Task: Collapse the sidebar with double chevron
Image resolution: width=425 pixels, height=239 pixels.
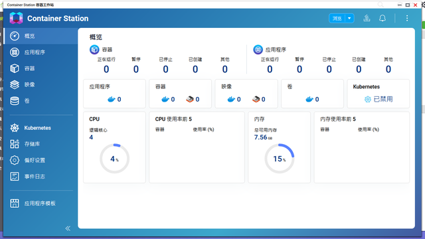Action: [68, 228]
